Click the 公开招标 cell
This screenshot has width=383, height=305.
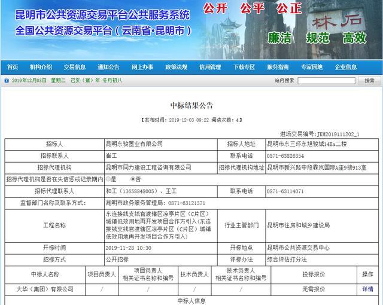tap(160, 260)
